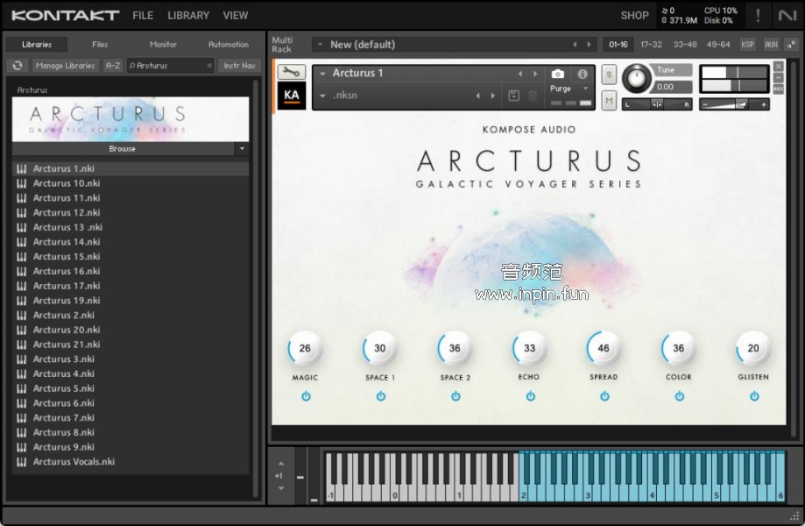Clear the Arcturus search field text
This screenshot has height=526, width=805.
pos(209,66)
